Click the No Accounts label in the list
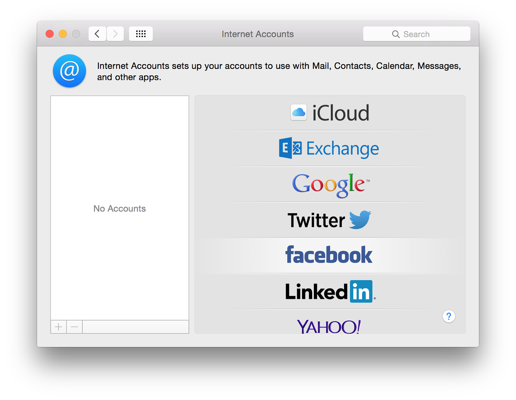 (x=120, y=208)
